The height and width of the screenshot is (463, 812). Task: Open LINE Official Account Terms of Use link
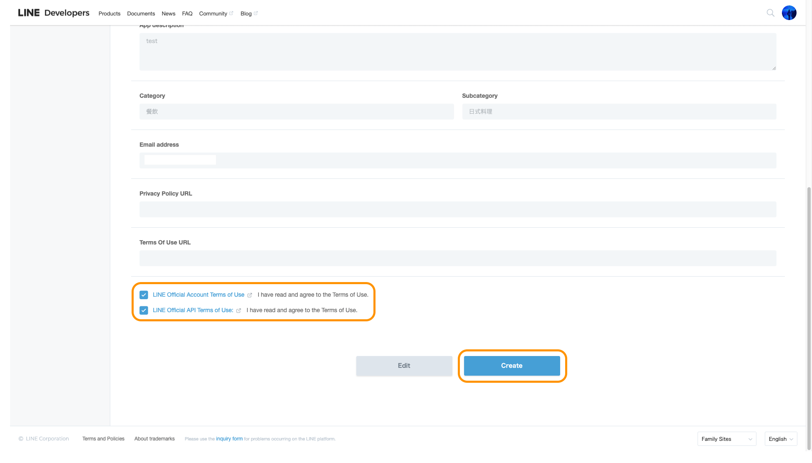pyautogui.click(x=198, y=295)
